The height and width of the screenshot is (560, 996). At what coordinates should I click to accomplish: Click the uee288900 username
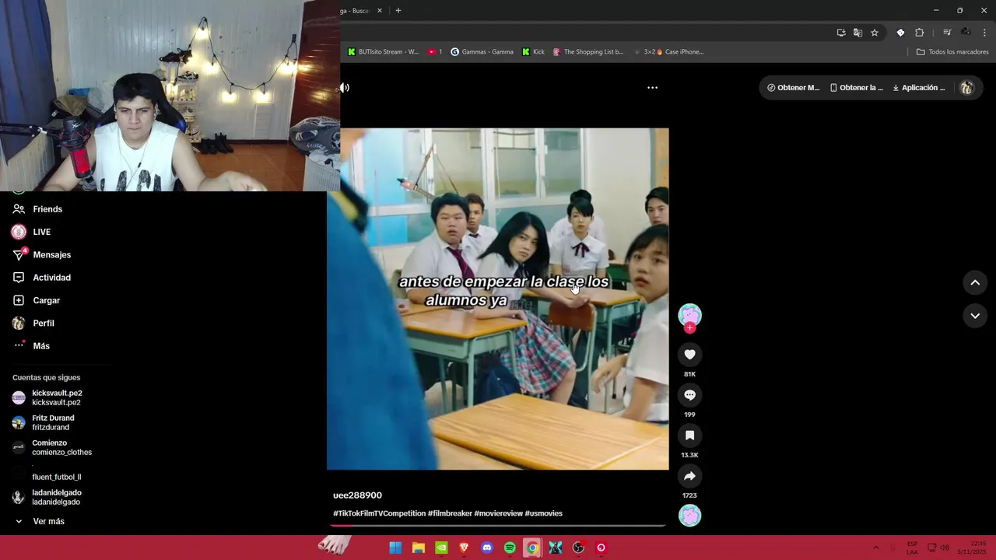(357, 495)
